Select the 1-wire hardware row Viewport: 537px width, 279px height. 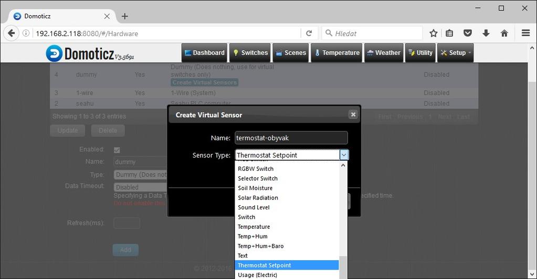(264, 93)
